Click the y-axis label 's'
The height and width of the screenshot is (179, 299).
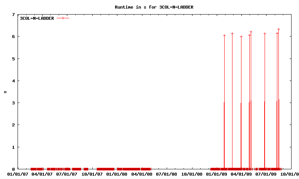(x=5, y=92)
